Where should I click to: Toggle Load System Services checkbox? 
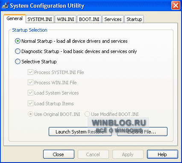point(30,93)
